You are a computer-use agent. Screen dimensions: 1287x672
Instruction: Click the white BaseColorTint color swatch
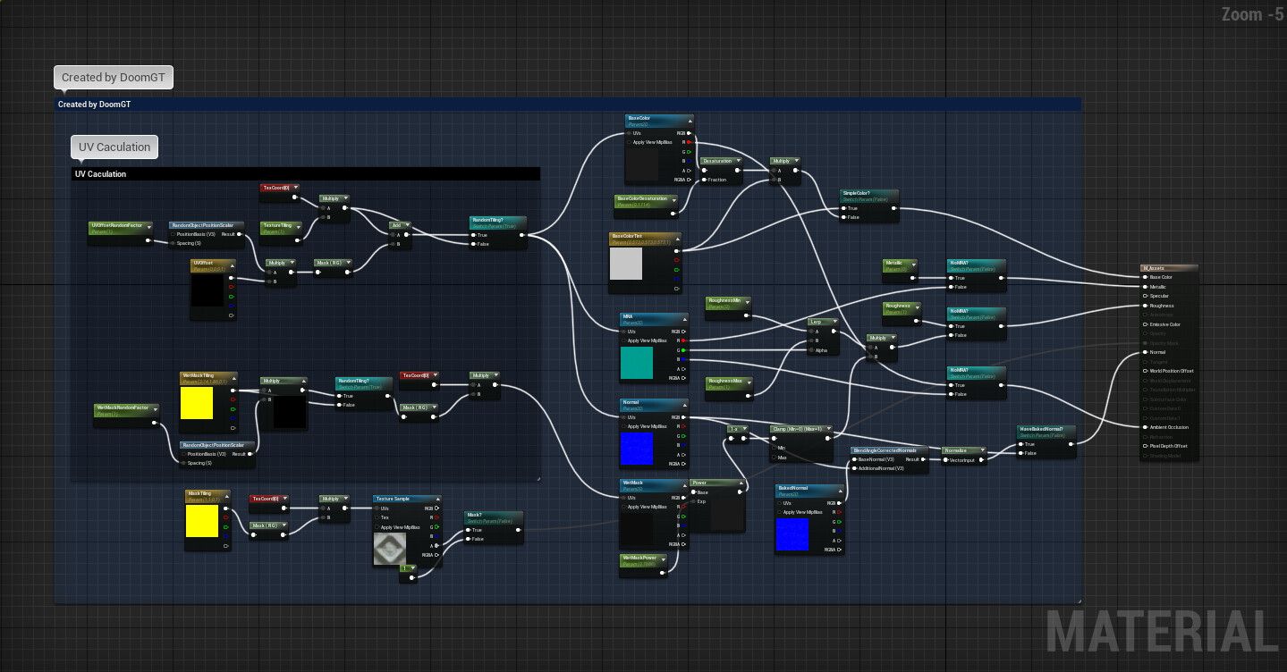(628, 265)
